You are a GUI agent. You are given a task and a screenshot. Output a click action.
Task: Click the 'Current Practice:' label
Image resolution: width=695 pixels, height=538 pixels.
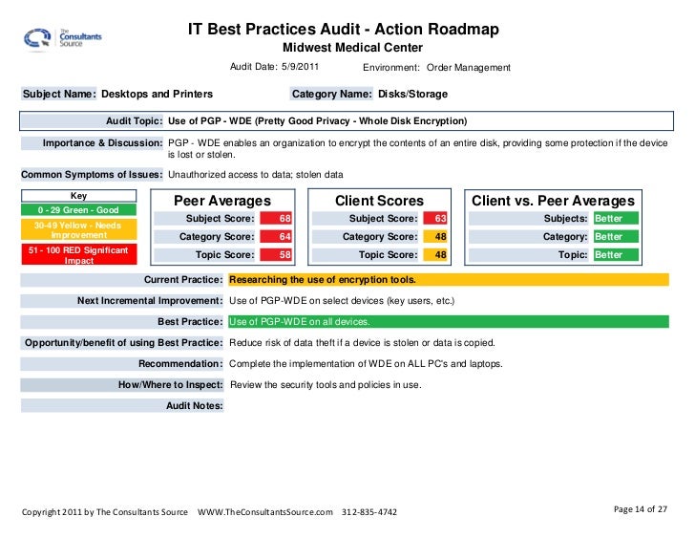tap(122, 280)
